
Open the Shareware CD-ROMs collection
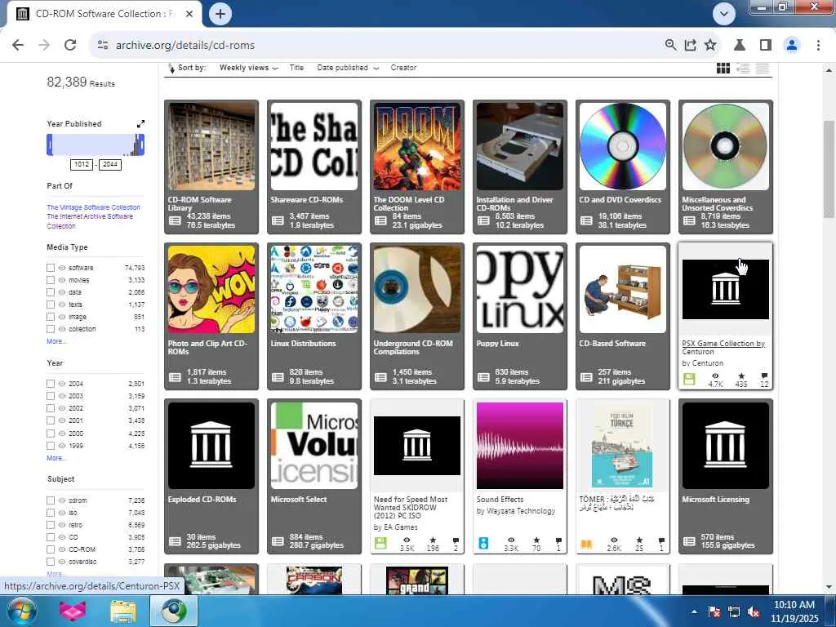314,167
